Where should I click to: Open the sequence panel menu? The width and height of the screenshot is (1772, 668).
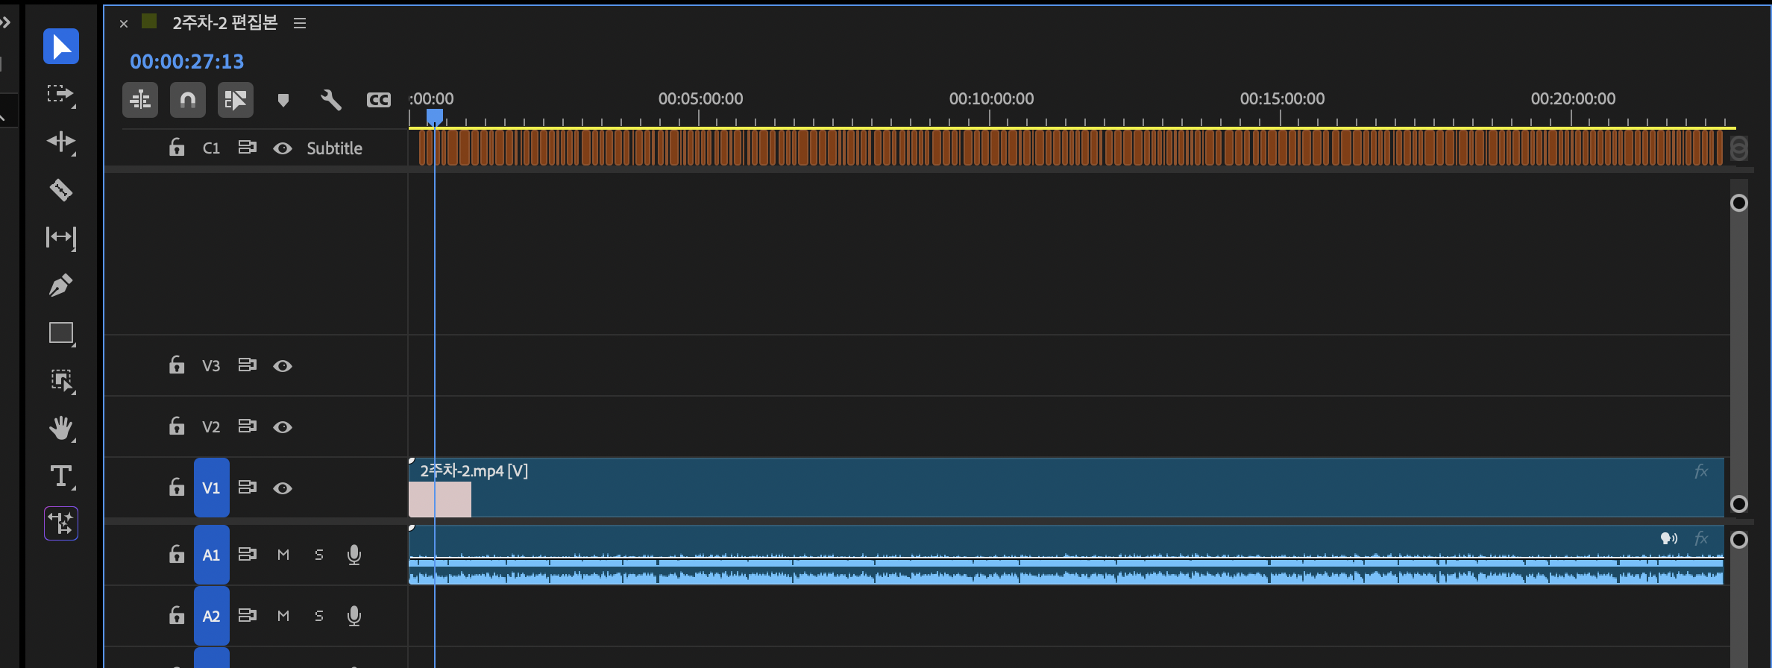(300, 23)
